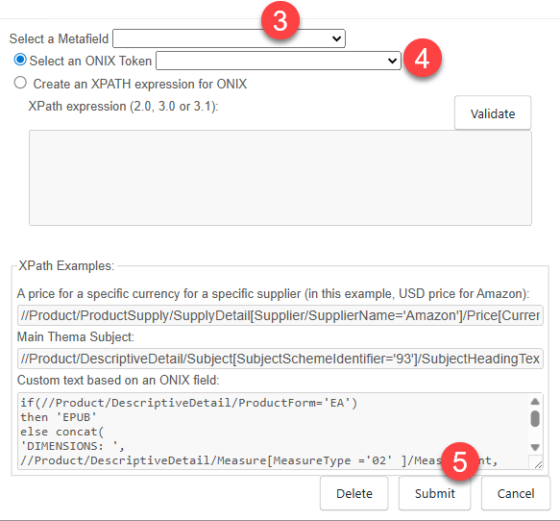
Task: Click the red step 4 marker
Action: coord(423,58)
